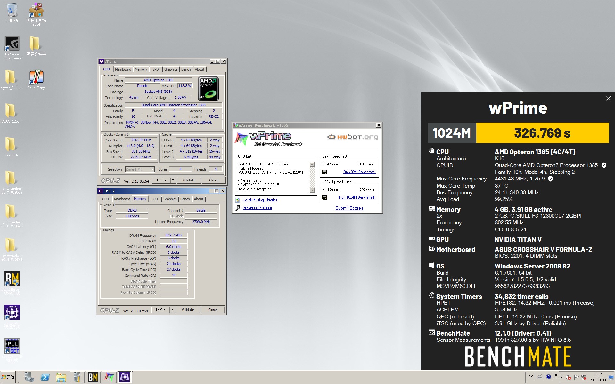This screenshot has height=384, width=615.
Task: Select the y-cruncher v0.7.8.9507 folder
Action: tap(12, 182)
